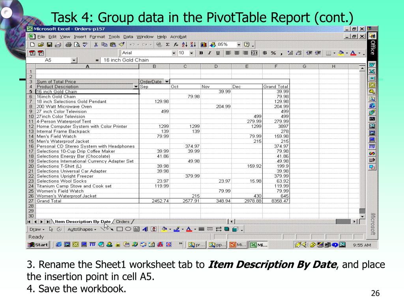The height and width of the screenshot is (303, 404).
Task: Click the Increase Decimal icon
Action: (x=290, y=53)
